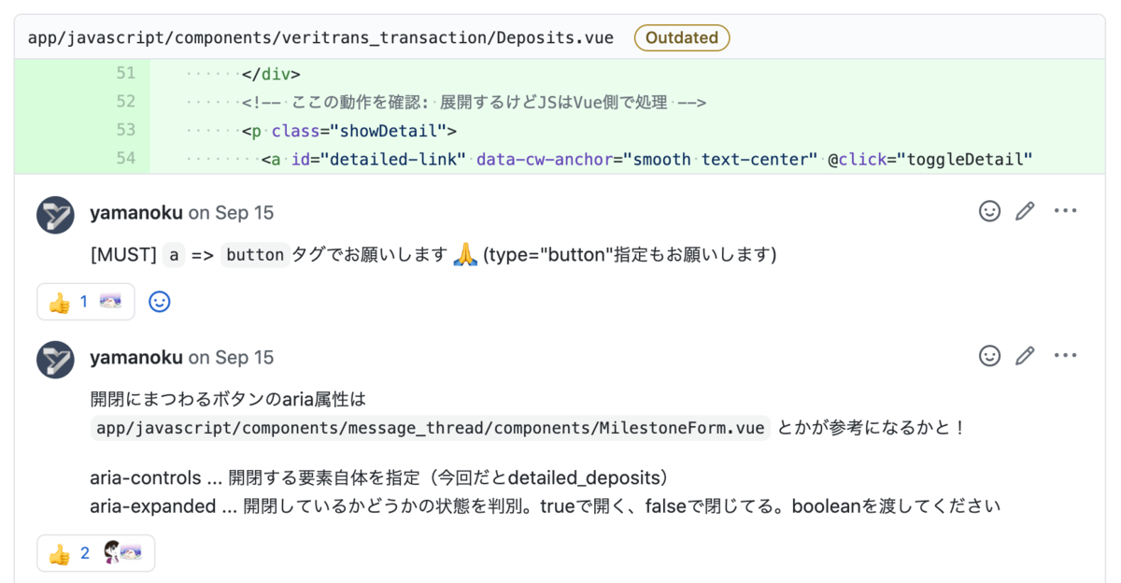This screenshot has width=1121, height=583.
Task: Open yamanoku's profile from the first comment name
Action: [135, 212]
